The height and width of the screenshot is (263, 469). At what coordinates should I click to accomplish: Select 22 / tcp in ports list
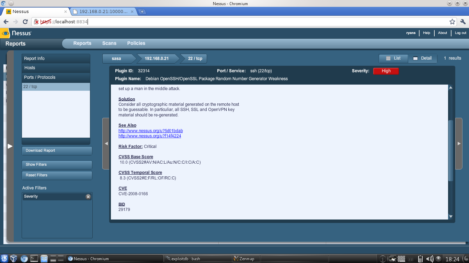[x=56, y=87]
